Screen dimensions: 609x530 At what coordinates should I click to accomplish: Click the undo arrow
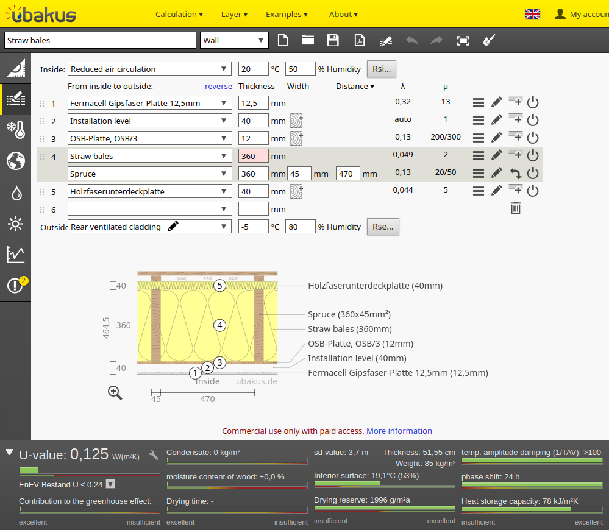(x=412, y=40)
